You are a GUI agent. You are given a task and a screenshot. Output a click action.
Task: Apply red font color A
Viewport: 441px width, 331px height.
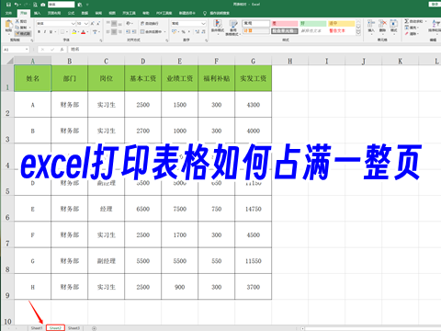[83, 31]
